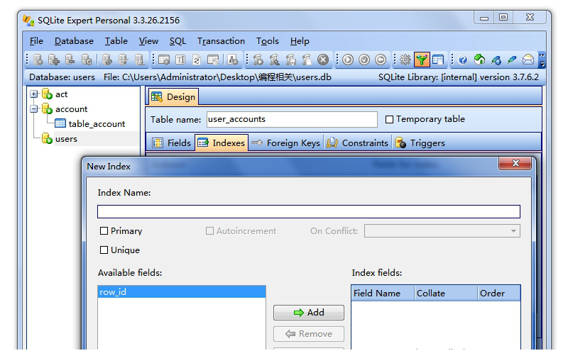Click the envelope mail toolbar icon
The width and height of the screenshot is (568, 363).
(528, 60)
